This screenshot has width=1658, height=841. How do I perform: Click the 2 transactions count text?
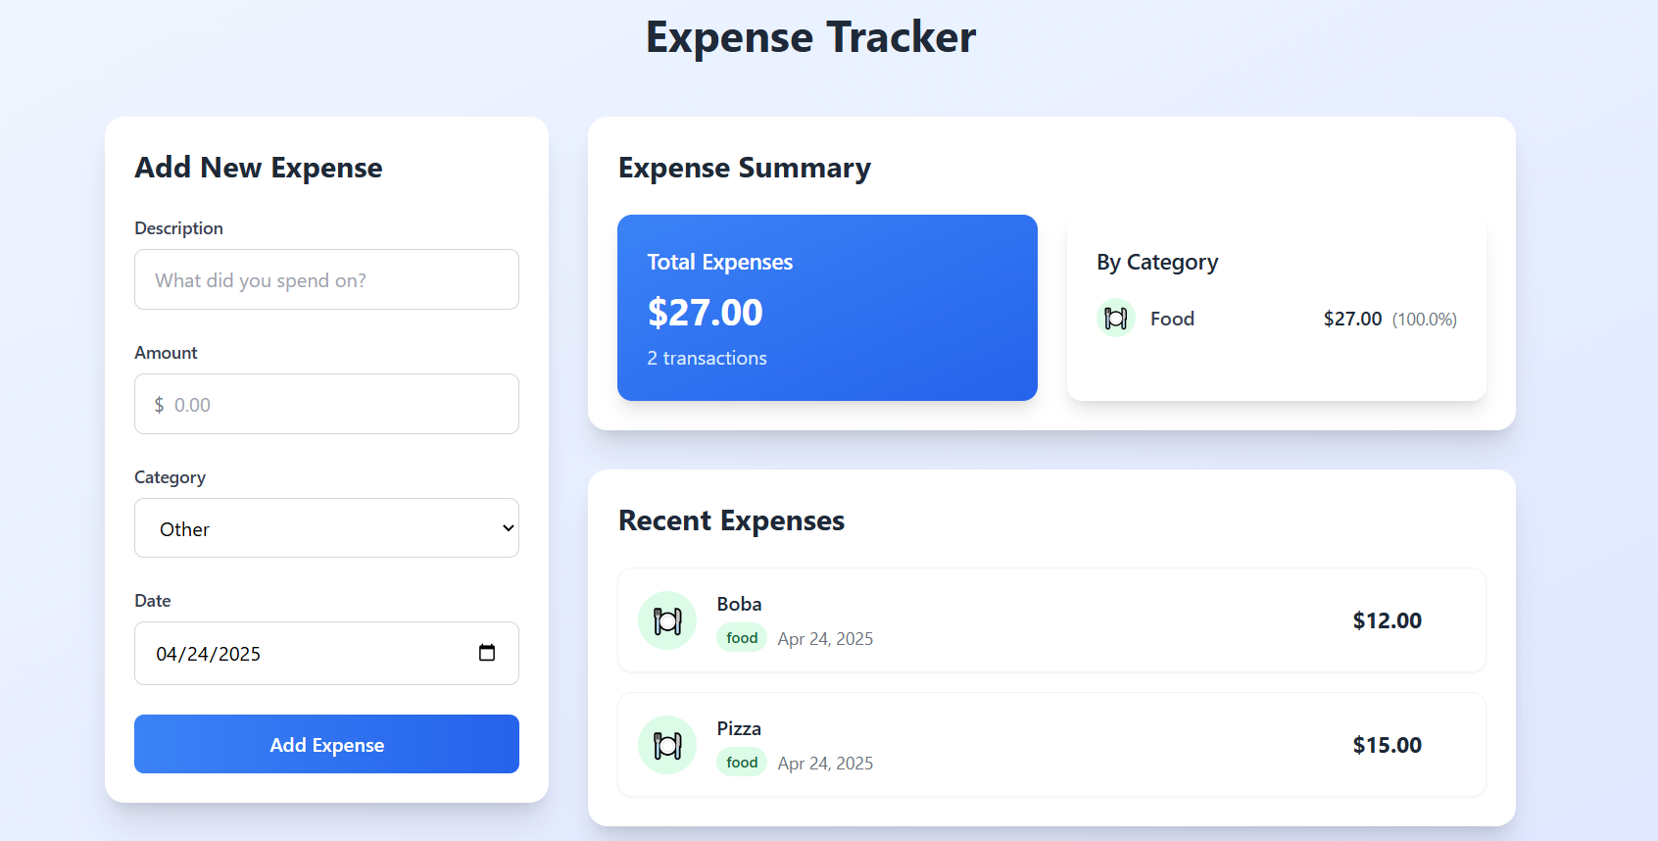tap(707, 359)
